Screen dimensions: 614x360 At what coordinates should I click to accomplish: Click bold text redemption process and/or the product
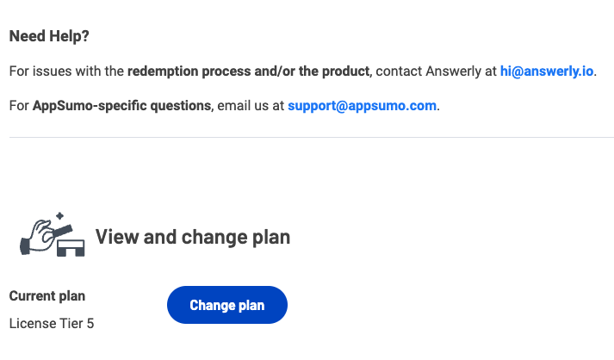click(248, 71)
